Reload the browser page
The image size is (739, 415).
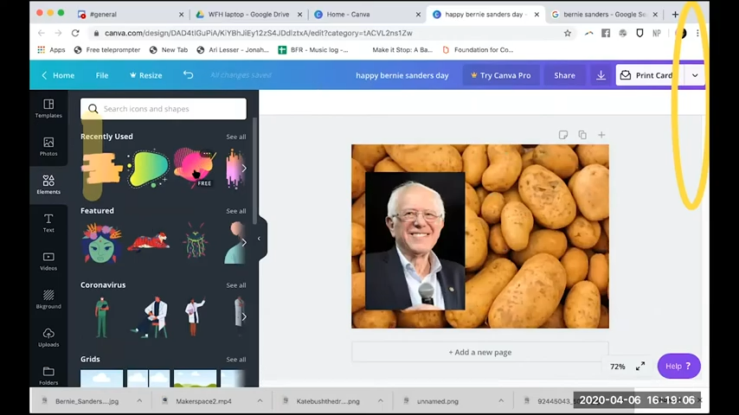(x=75, y=33)
